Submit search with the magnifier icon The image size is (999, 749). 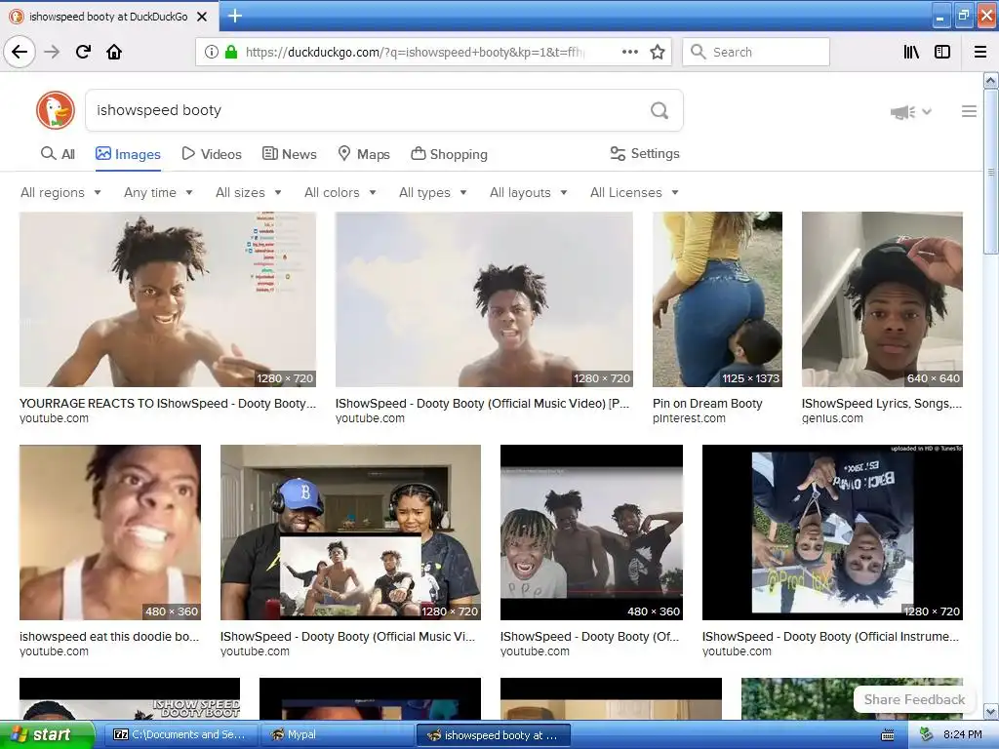[659, 110]
